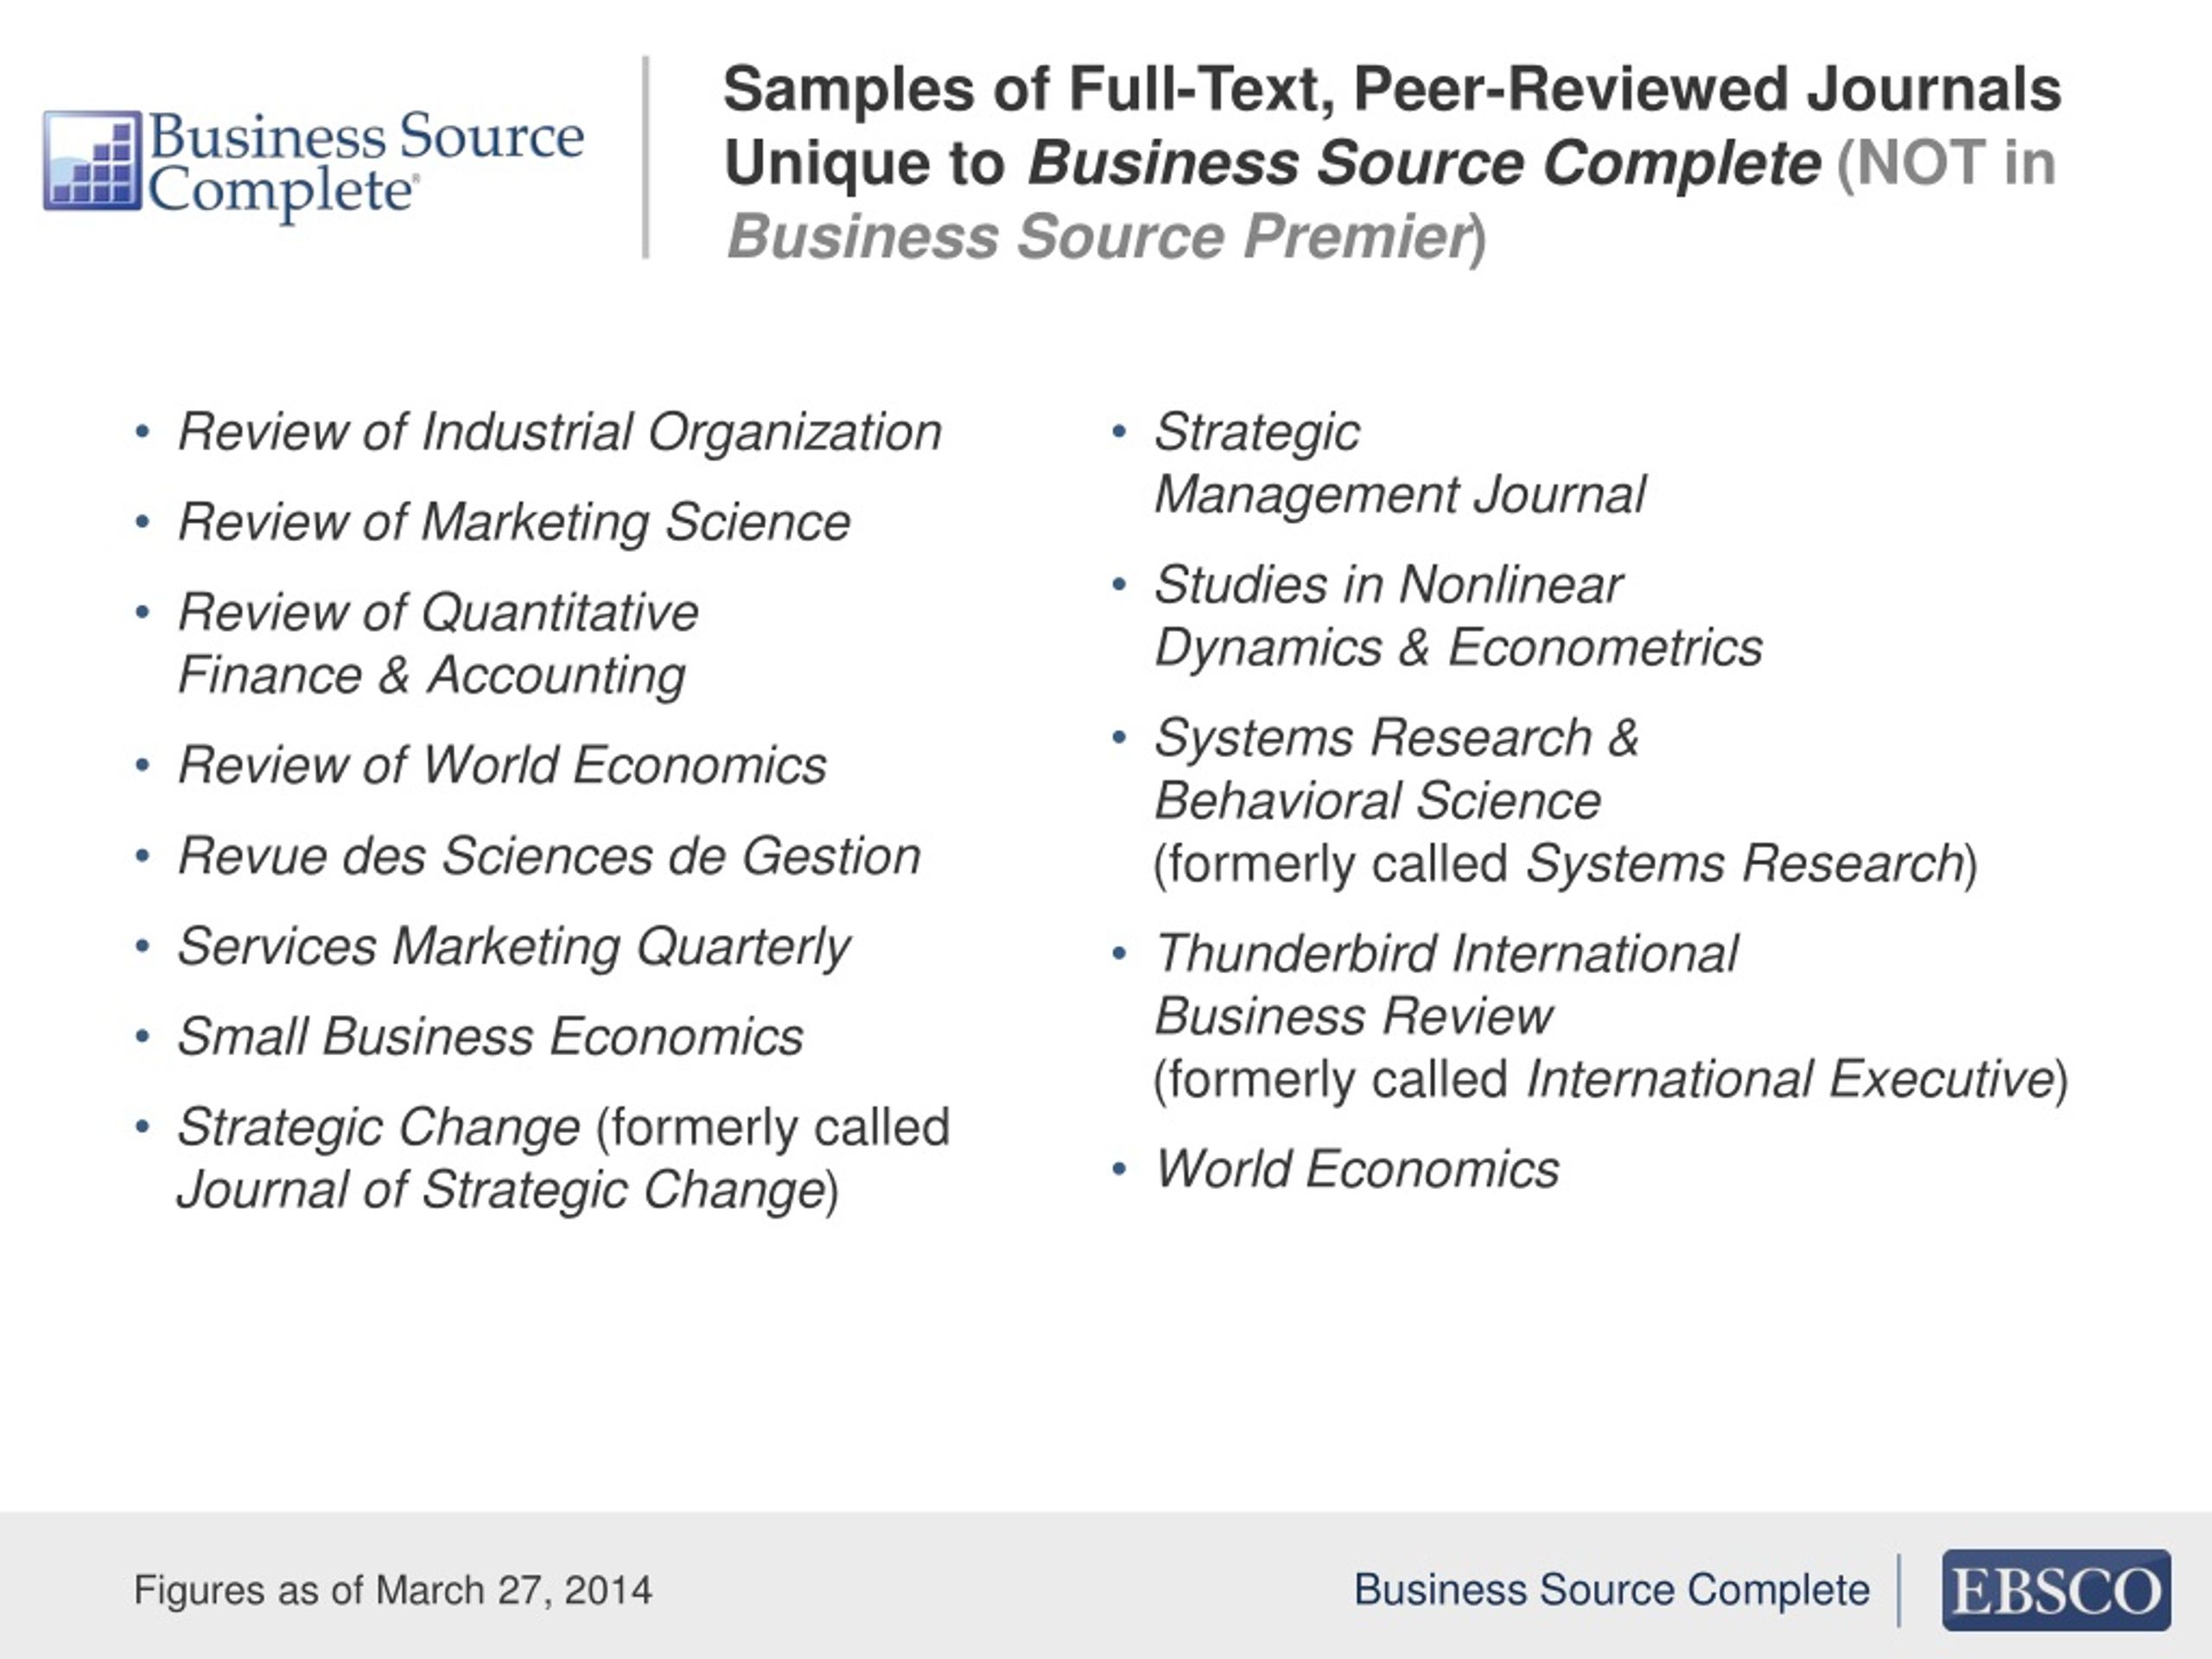Click Review of Quantitative Finance & Accounting
This screenshot has height=1659, width=2212.
pyautogui.click(x=438, y=643)
